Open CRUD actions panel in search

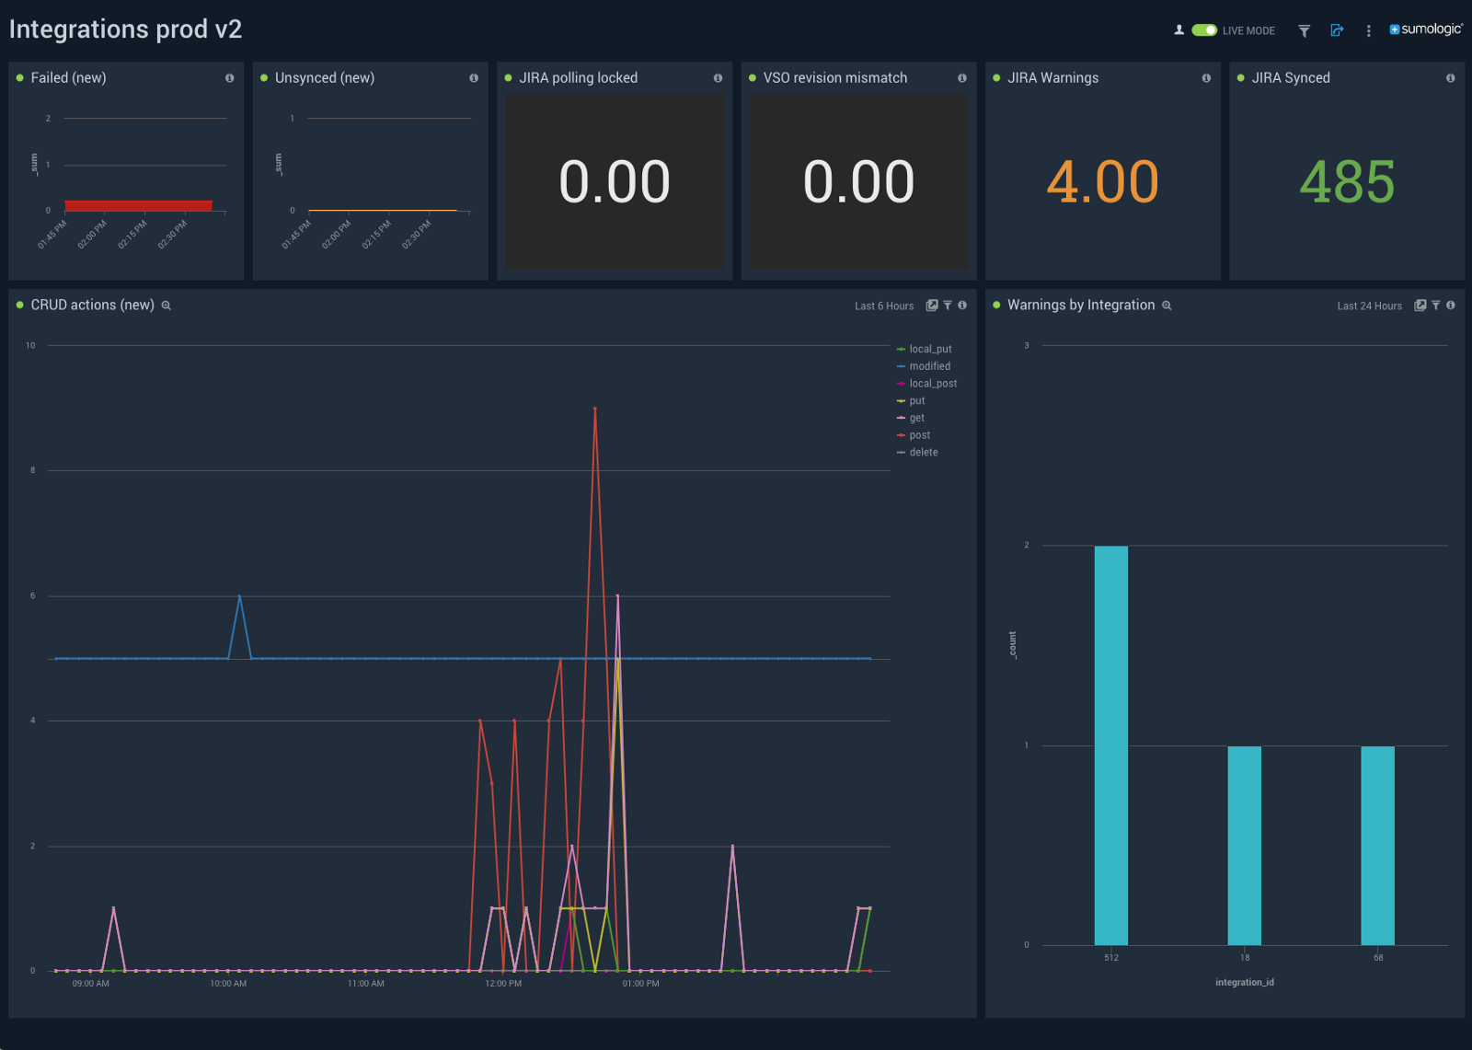(167, 306)
